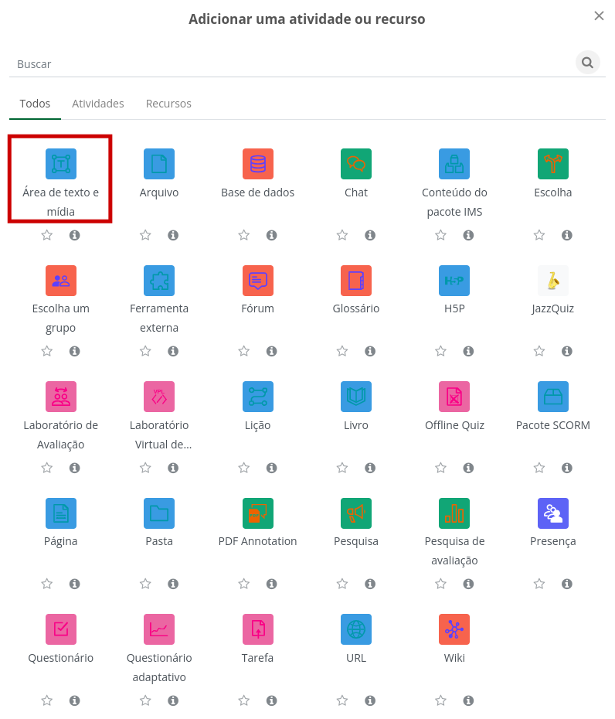The width and height of the screenshot is (615, 719).
Task: Pick the Glossário activity icon
Action: coord(356,280)
